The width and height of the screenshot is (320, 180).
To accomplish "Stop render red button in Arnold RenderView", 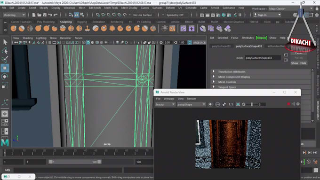I will [x=288, y=104].
